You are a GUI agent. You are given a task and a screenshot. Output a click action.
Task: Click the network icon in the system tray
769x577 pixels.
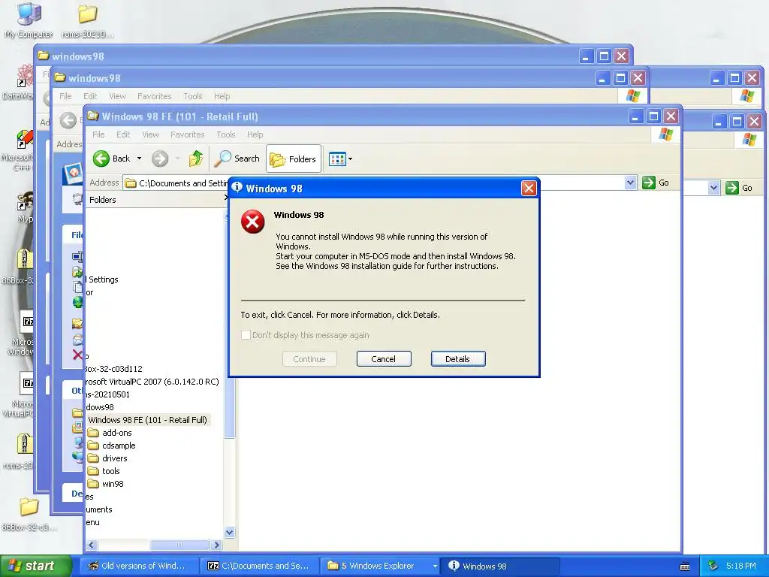(x=713, y=566)
